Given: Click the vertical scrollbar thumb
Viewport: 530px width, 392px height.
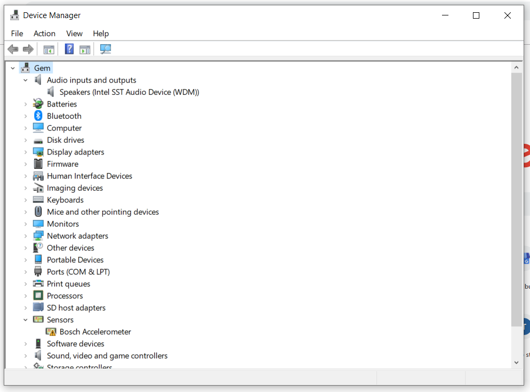Looking at the screenshot, I should pyautogui.click(x=516, y=200).
